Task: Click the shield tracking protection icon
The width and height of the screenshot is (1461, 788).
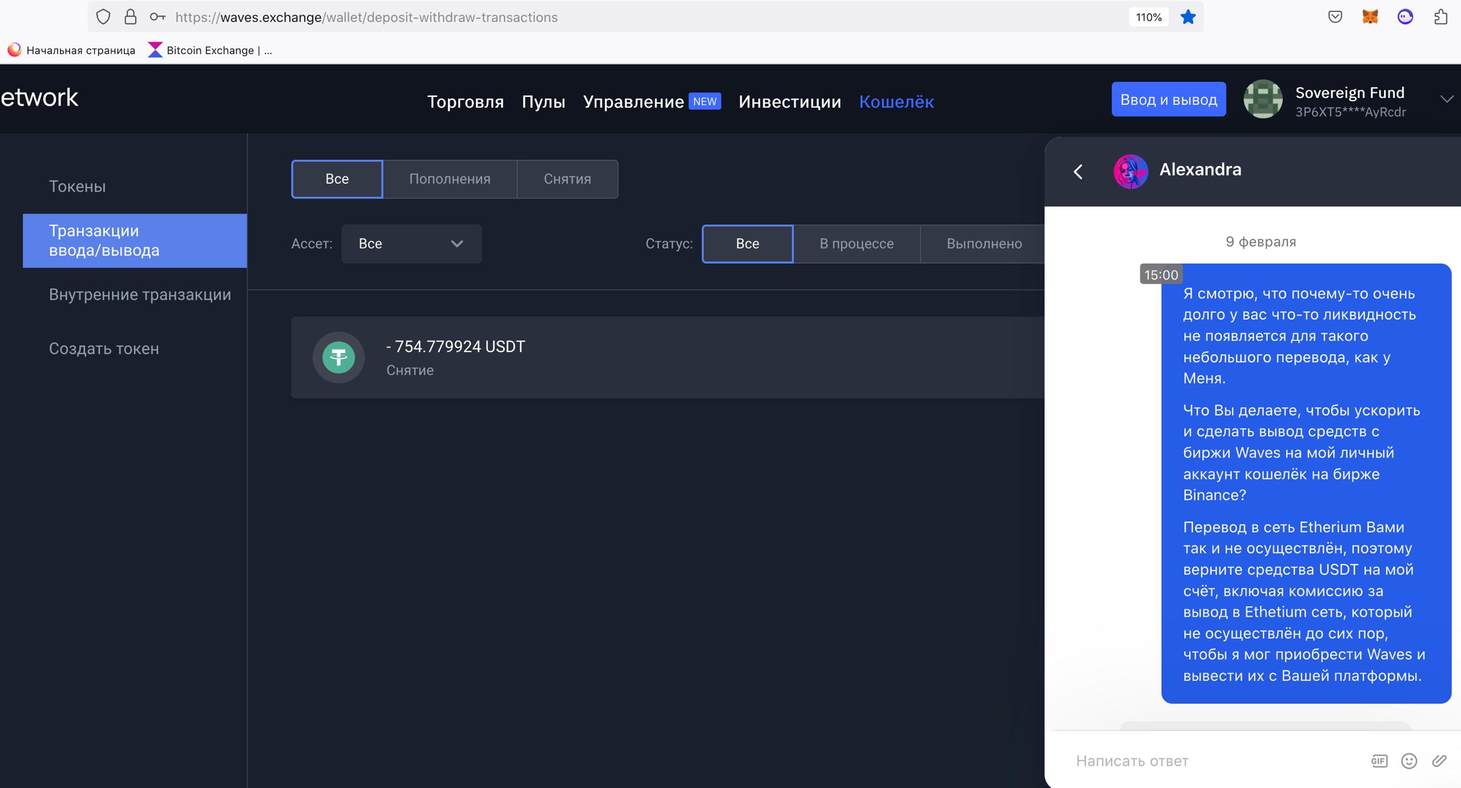Action: coord(103,17)
